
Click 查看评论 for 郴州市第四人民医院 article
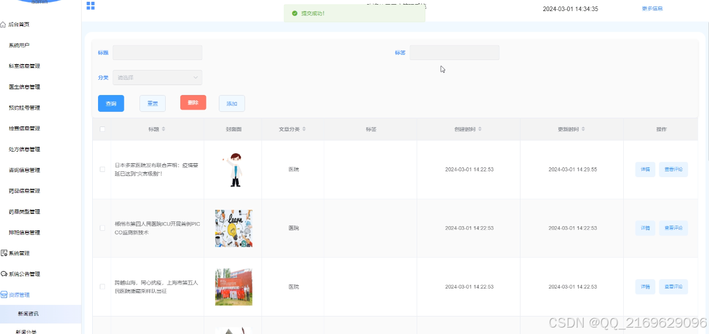(673, 228)
